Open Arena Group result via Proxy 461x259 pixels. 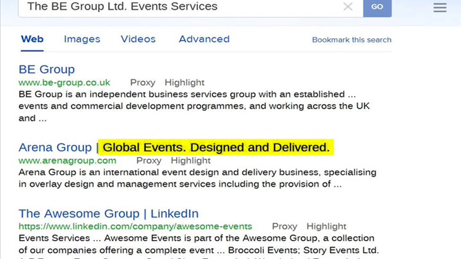pyautogui.click(x=149, y=160)
